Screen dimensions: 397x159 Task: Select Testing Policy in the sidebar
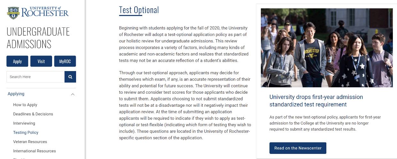tap(26, 133)
